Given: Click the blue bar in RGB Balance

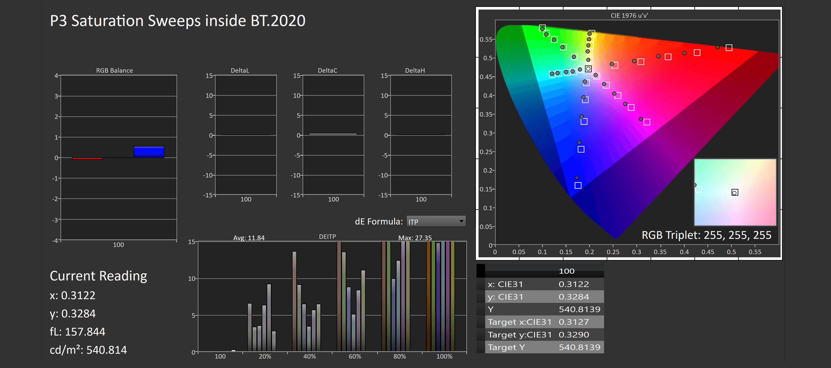Looking at the screenshot, I should tap(149, 152).
